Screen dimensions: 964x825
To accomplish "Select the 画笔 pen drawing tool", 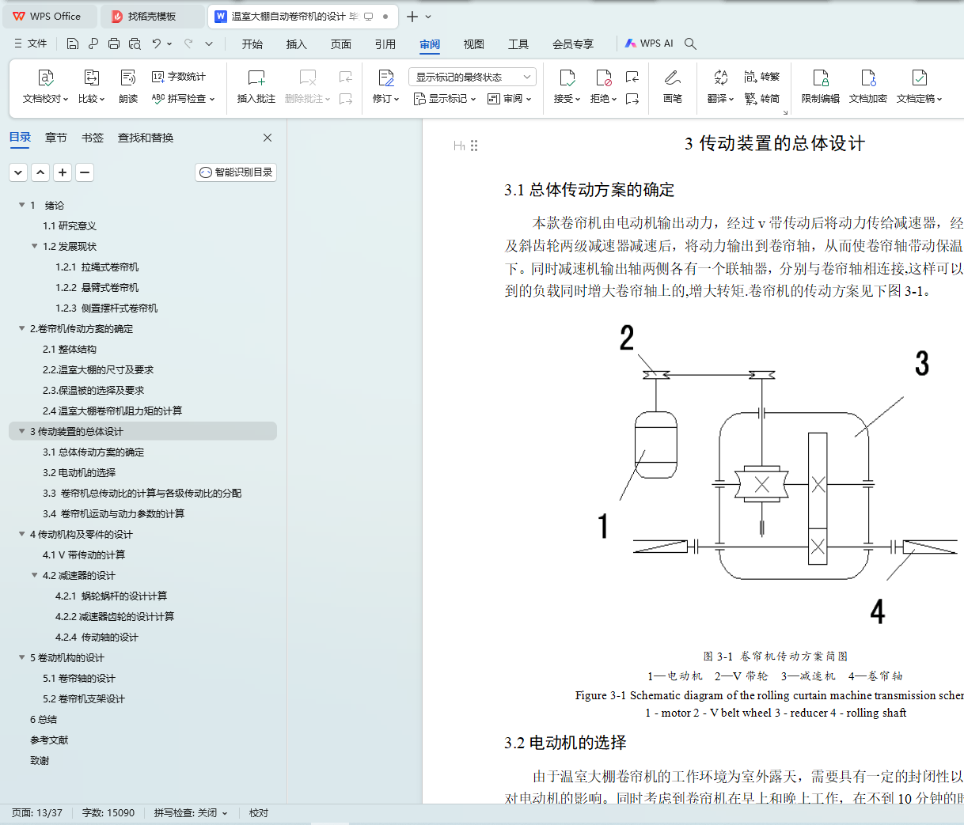I will click(x=673, y=86).
